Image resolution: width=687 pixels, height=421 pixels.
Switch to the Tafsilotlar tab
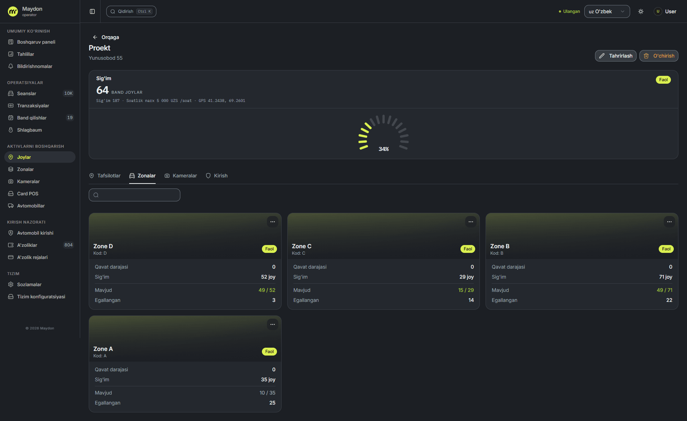pos(105,176)
